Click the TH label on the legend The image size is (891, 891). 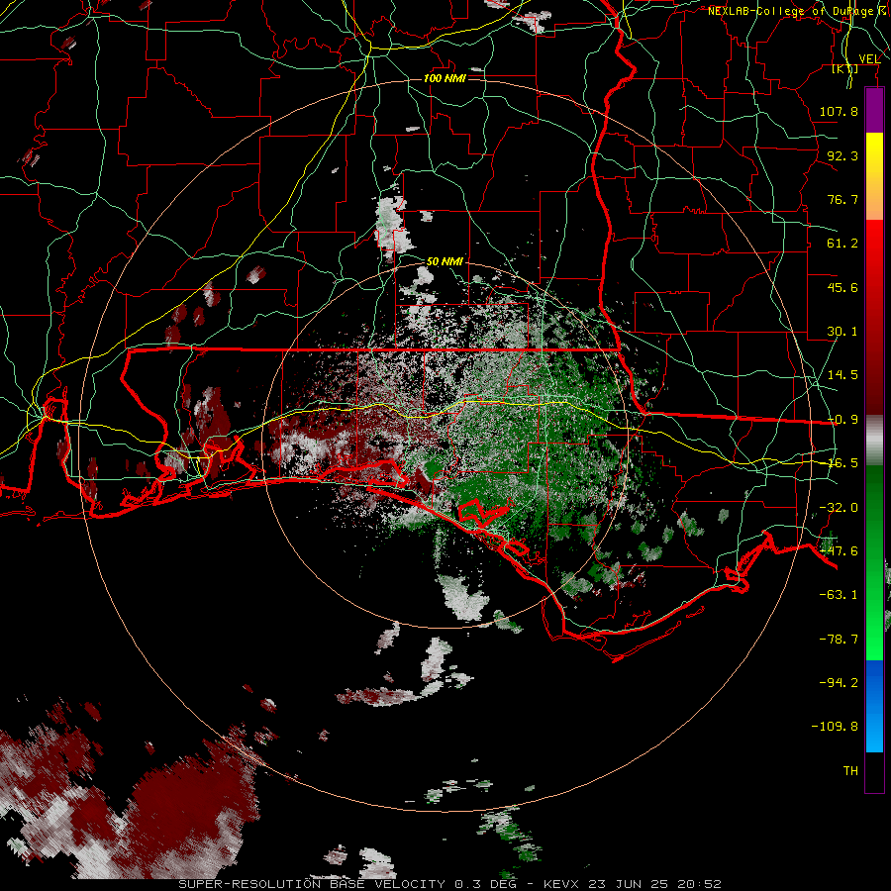(850, 771)
